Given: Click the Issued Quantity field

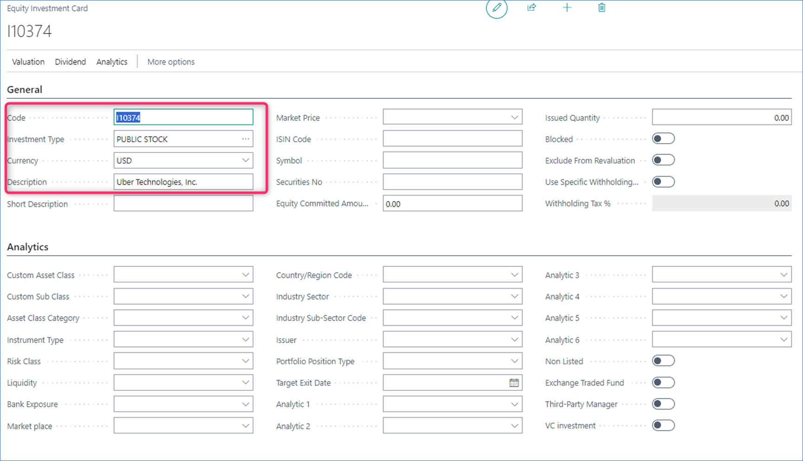Looking at the screenshot, I should [x=722, y=118].
